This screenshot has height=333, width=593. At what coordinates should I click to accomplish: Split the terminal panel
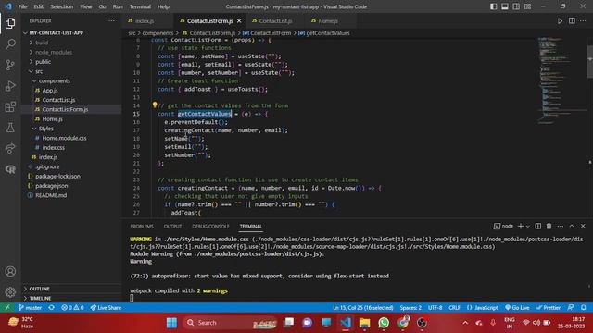(x=537, y=226)
